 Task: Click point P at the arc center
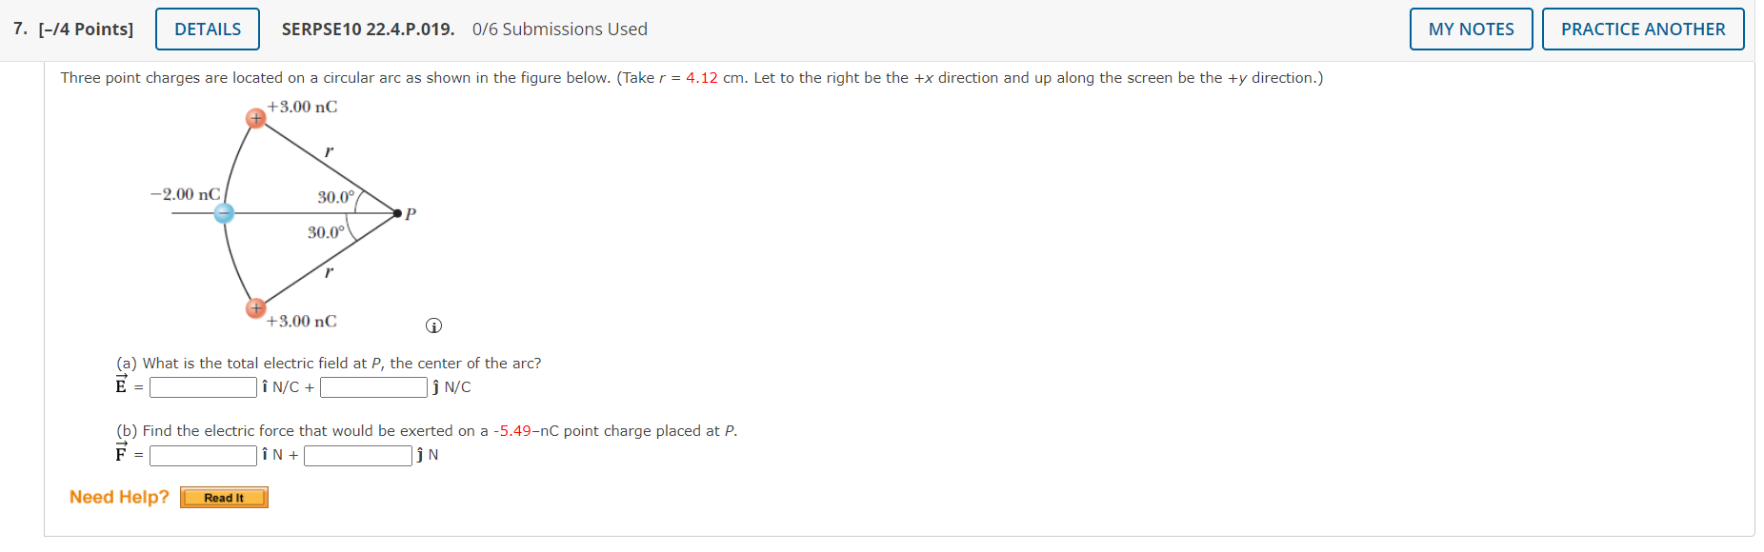coord(397,212)
